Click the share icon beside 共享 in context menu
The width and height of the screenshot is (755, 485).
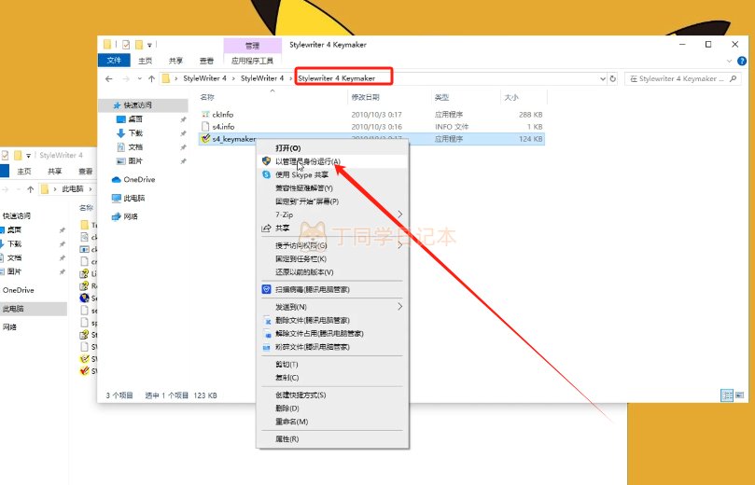pyautogui.click(x=266, y=229)
